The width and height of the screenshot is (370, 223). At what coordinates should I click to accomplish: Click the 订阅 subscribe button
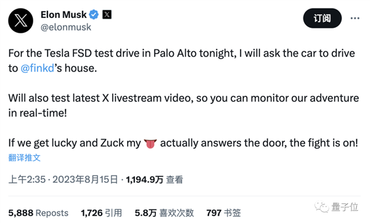[323, 18]
